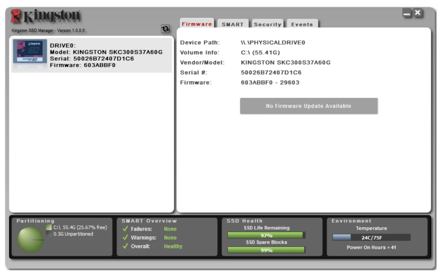Click C:\ 55.4G (25.67% free) text
This screenshot has width=442, height=276.
pos(80,227)
